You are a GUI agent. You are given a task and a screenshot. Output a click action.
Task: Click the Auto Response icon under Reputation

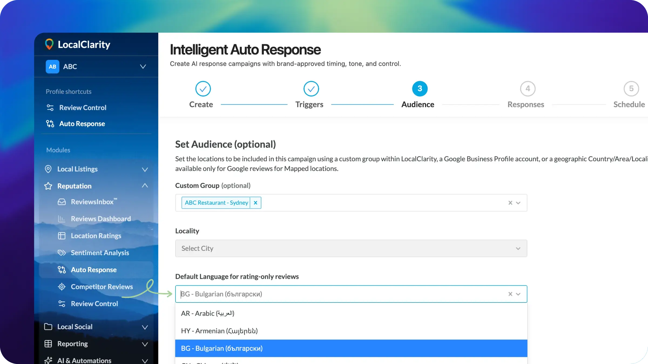point(62,270)
